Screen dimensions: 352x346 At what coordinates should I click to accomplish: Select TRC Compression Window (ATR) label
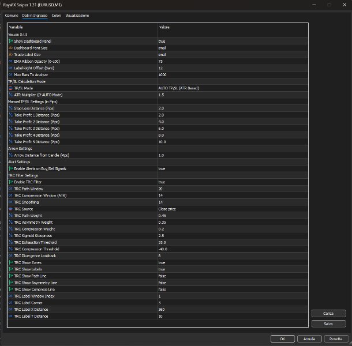pos(40,195)
